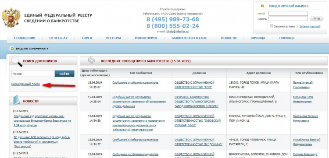Click the Забыли пароль? link
The image size is (329, 158).
point(310,26)
